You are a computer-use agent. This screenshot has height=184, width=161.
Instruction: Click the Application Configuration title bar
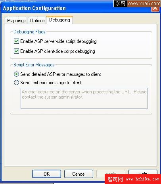(x=77, y=8)
